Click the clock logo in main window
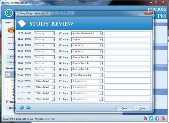The width and height of the screenshot is (169, 123). coord(9,13)
